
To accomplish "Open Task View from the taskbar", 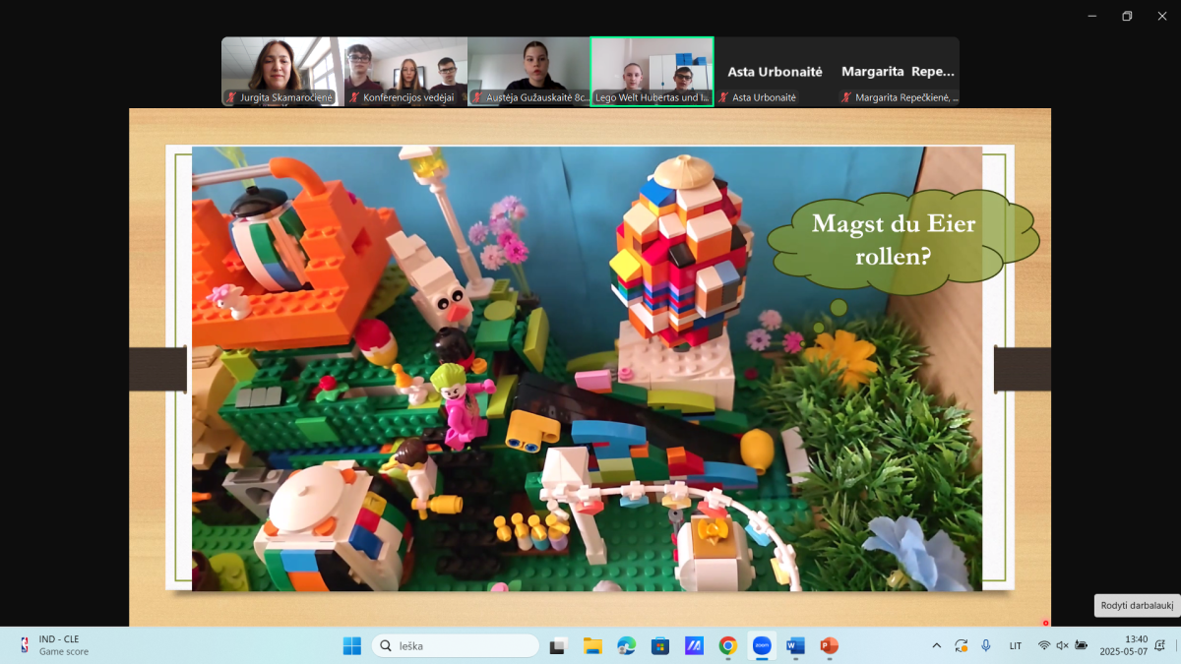I will (x=558, y=646).
